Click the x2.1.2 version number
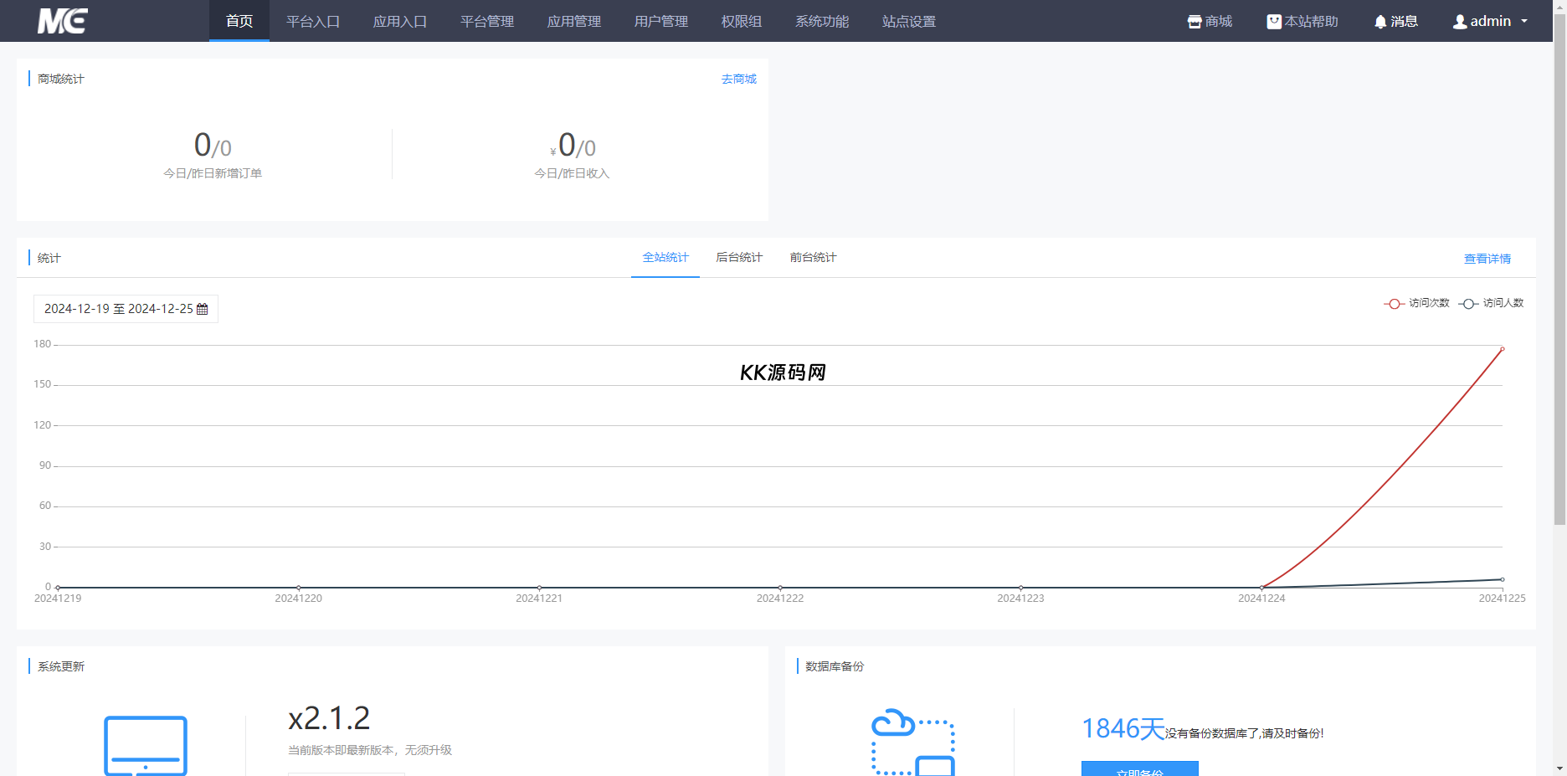 pyautogui.click(x=329, y=718)
